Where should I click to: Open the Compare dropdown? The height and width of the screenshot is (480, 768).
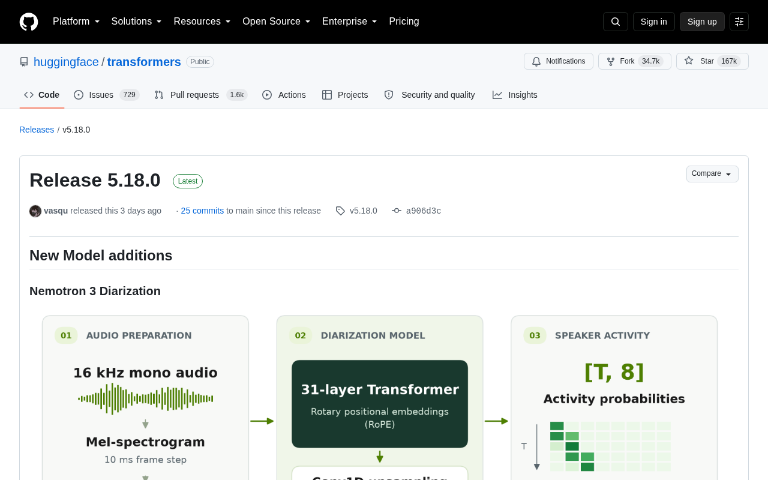[712, 174]
